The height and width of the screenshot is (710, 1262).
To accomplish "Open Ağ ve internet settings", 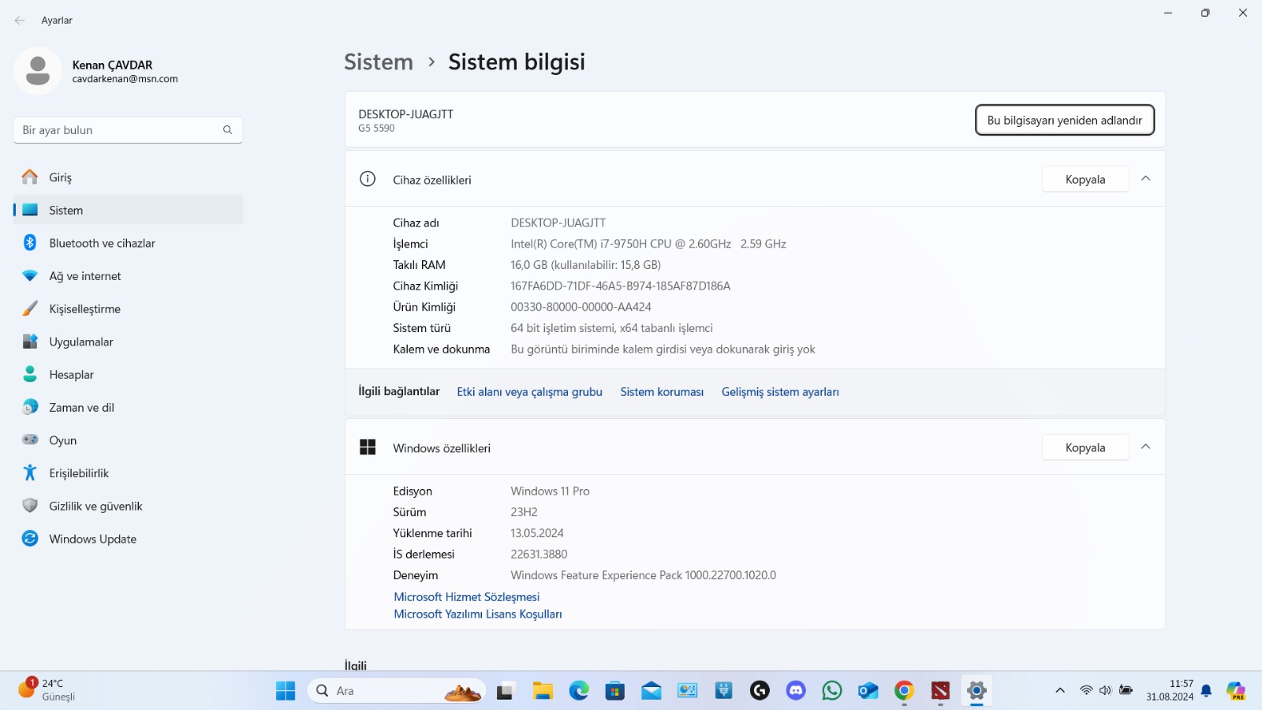I will point(128,276).
